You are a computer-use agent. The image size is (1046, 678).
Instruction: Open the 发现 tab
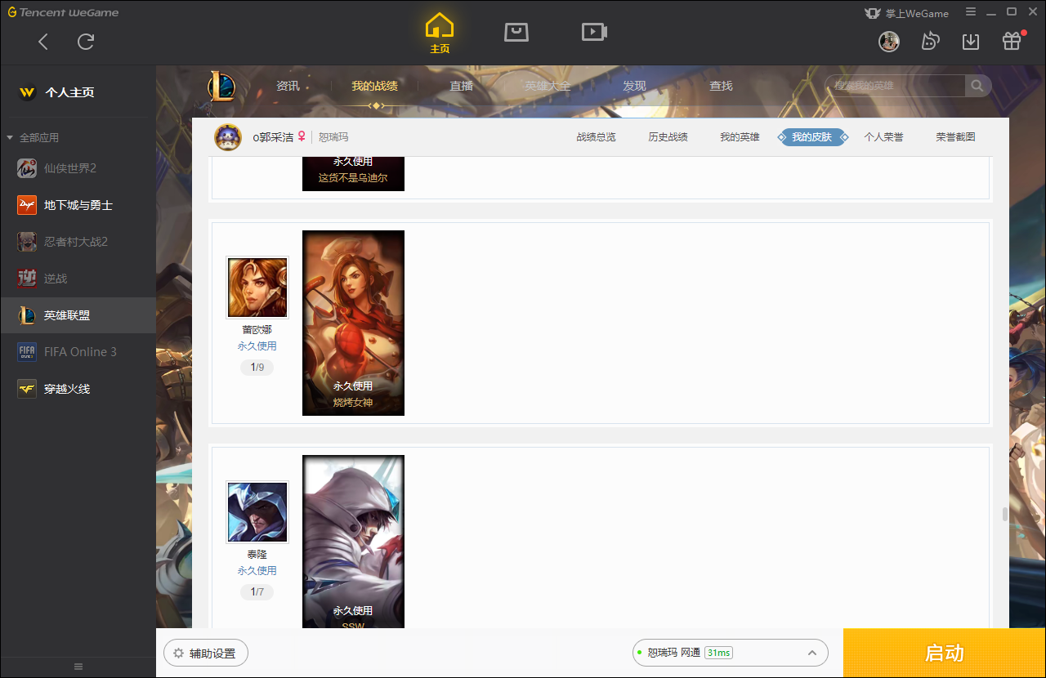pos(634,86)
